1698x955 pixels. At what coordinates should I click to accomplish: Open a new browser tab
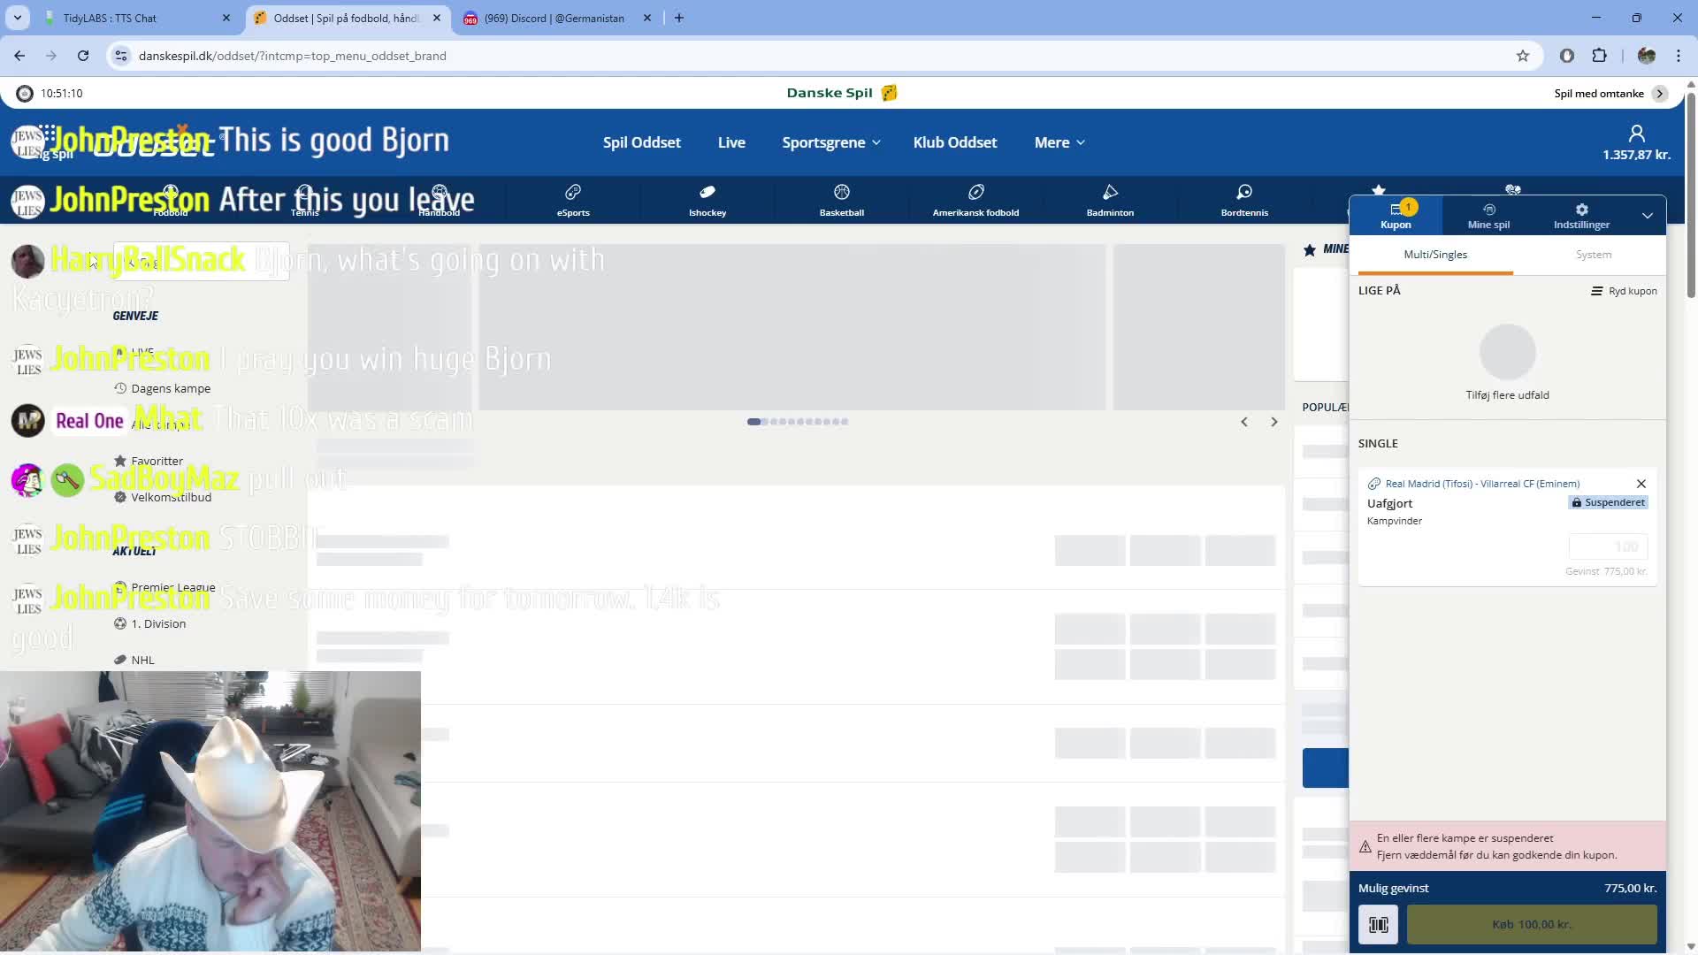[679, 18]
